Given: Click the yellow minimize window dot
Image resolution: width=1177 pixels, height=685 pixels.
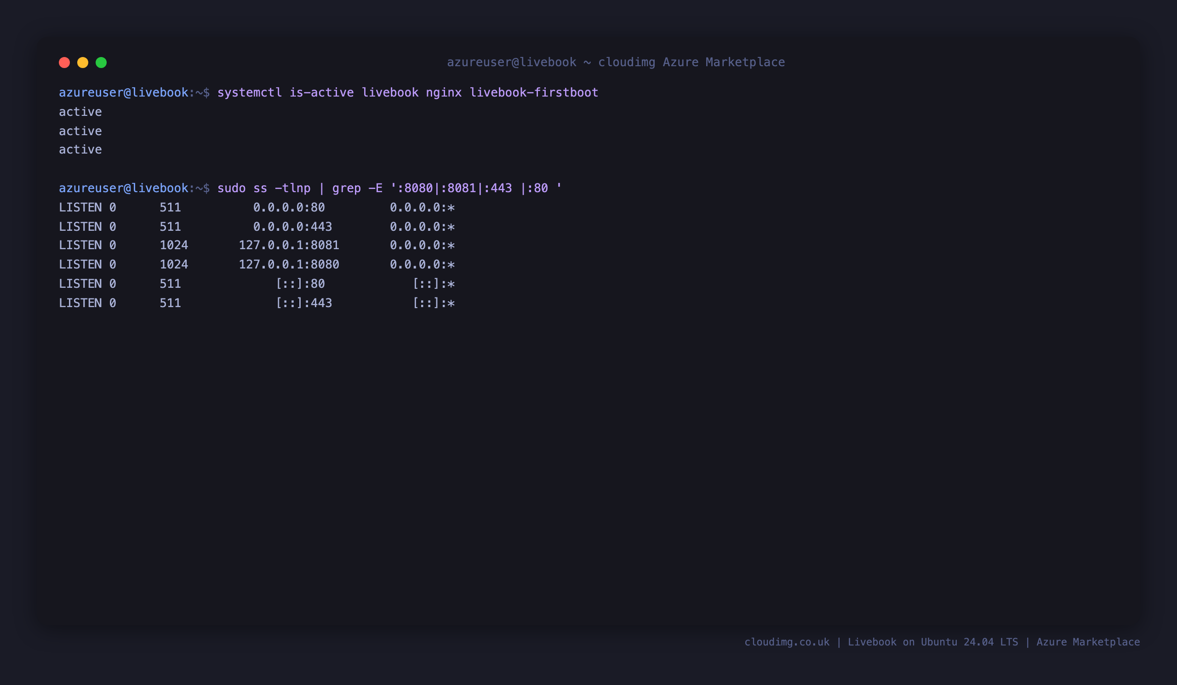Looking at the screenshot, I should pos(83,63).
